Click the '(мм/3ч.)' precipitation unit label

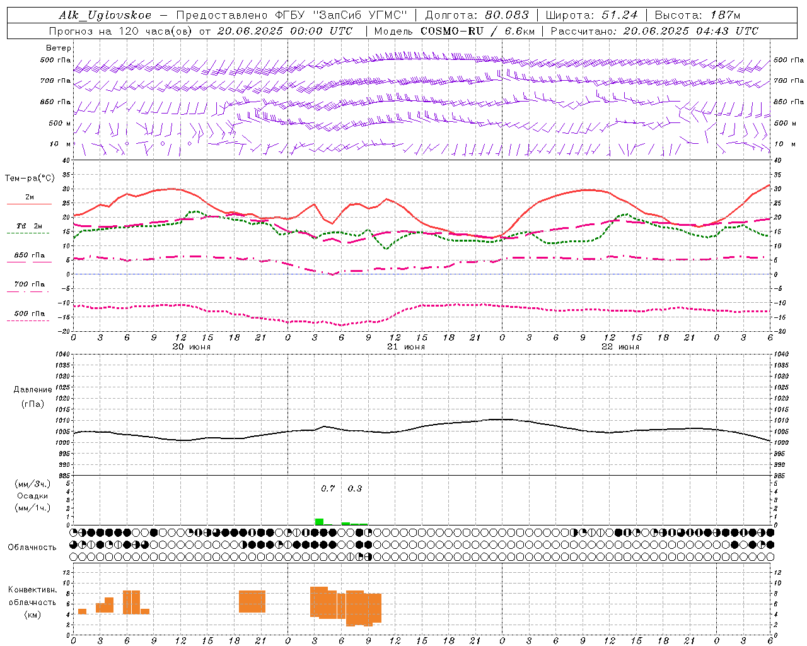click(x=33, y=484)
